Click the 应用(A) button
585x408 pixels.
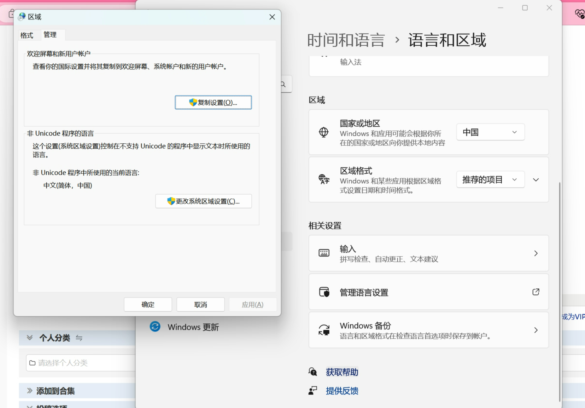[253, 304]
